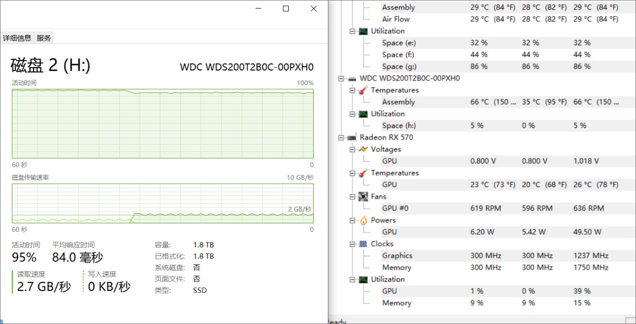Viewport: 636px width, 324px height.
Task: Click the Radeon RX 570 graphics card icon
Action: tap(352, 138)
